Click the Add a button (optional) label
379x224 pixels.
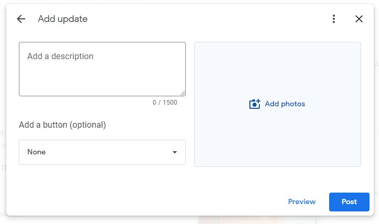tap(62, 125)
